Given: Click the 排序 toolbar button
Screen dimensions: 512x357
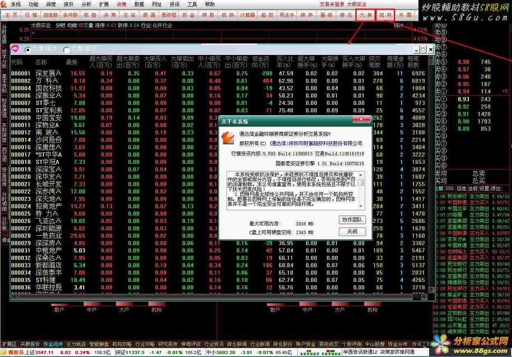Looking at the screenshot, I should 306,15.
